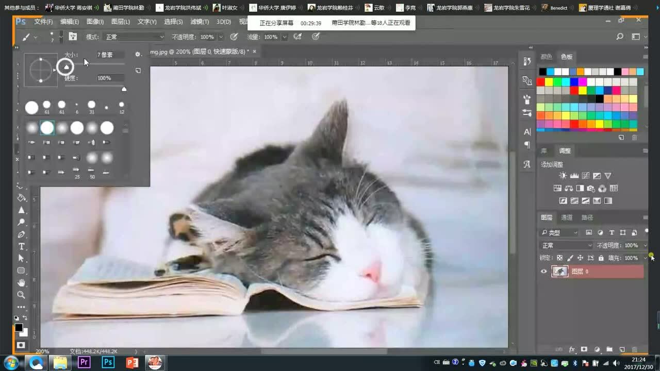The width and height of the screenshot is (660, 371).
Task: Select the Zoom magnifier tool
Action: 21,295
